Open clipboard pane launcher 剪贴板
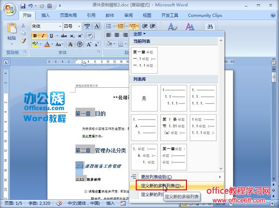 pyautogui.click(x=25, y=52)
